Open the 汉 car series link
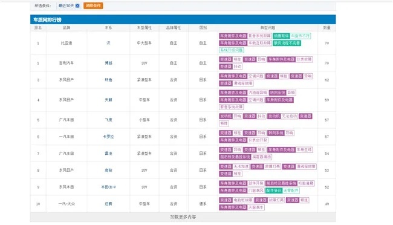 108,43
